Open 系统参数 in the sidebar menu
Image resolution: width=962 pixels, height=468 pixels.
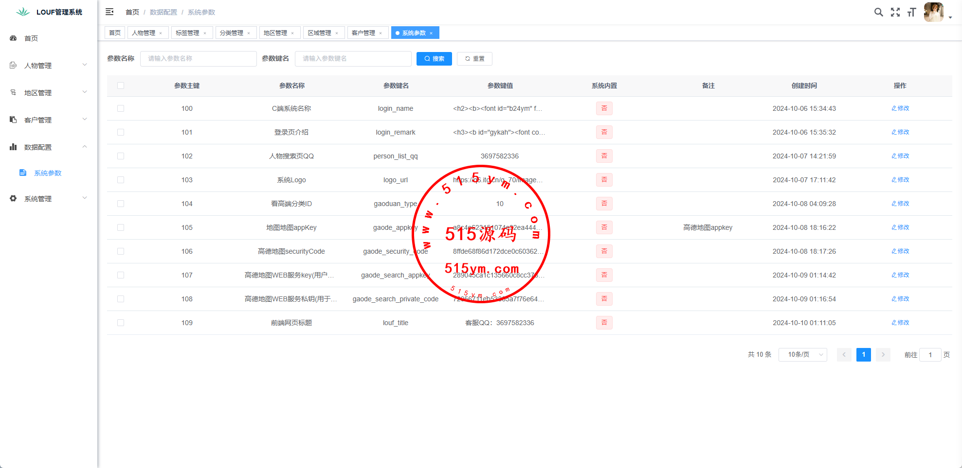(x=48, y=173)
